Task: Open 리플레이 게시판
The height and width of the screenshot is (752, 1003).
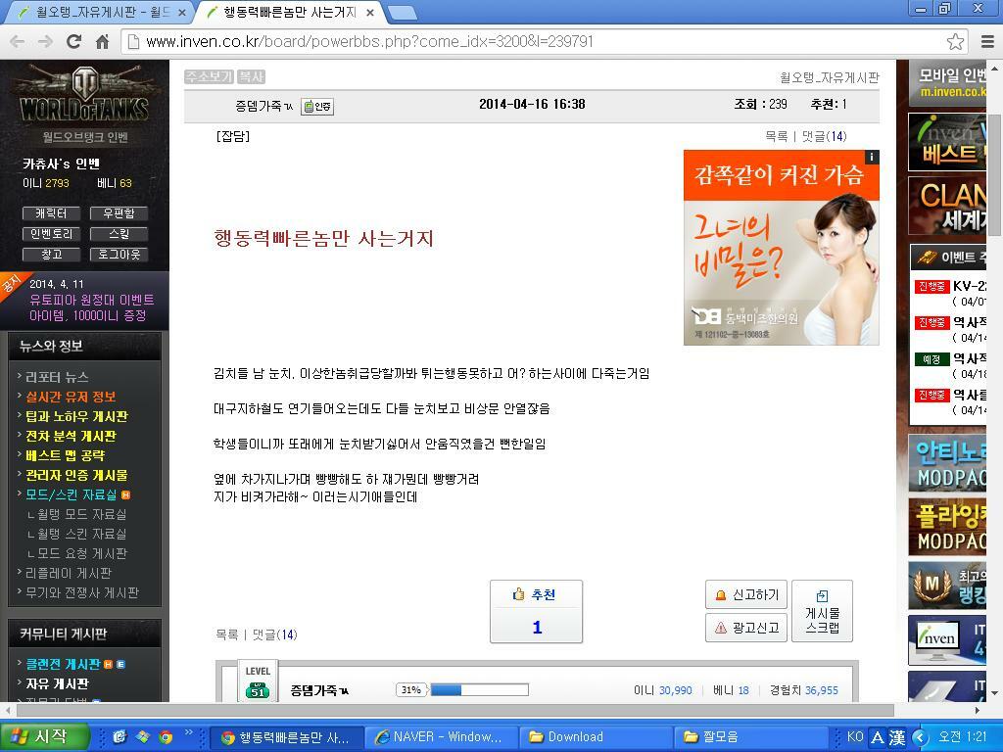Action: [68, 574]
